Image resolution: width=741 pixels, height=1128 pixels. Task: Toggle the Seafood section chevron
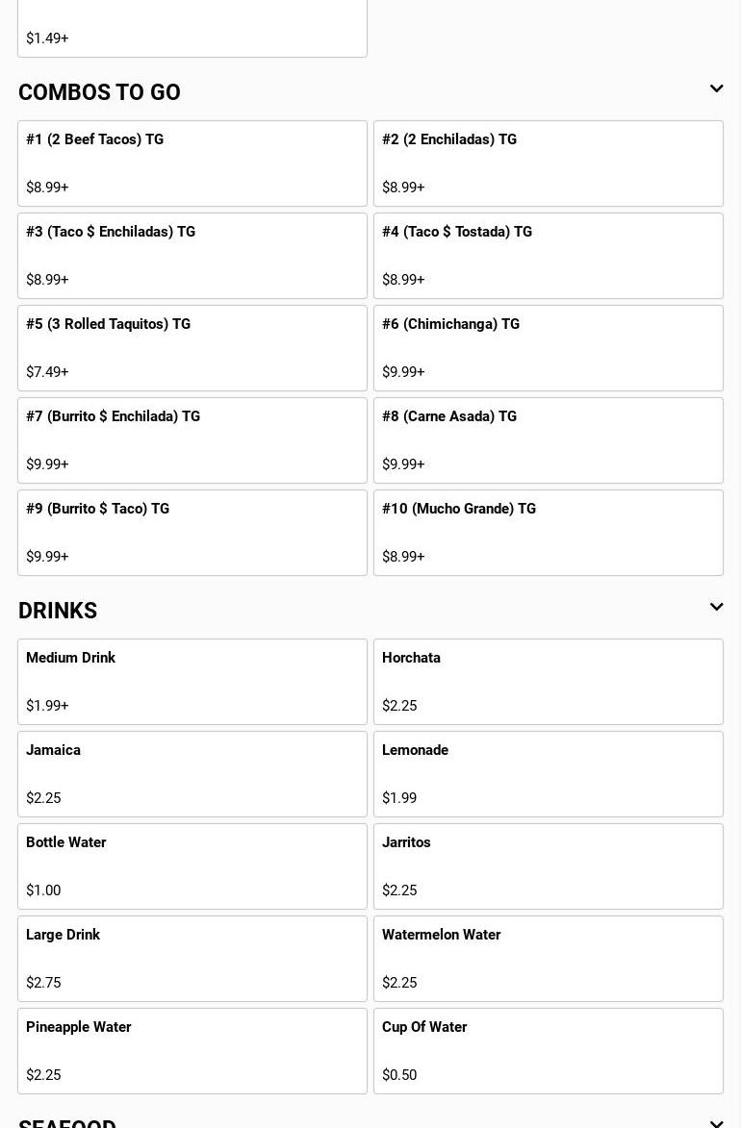(x=716, y=1121)
